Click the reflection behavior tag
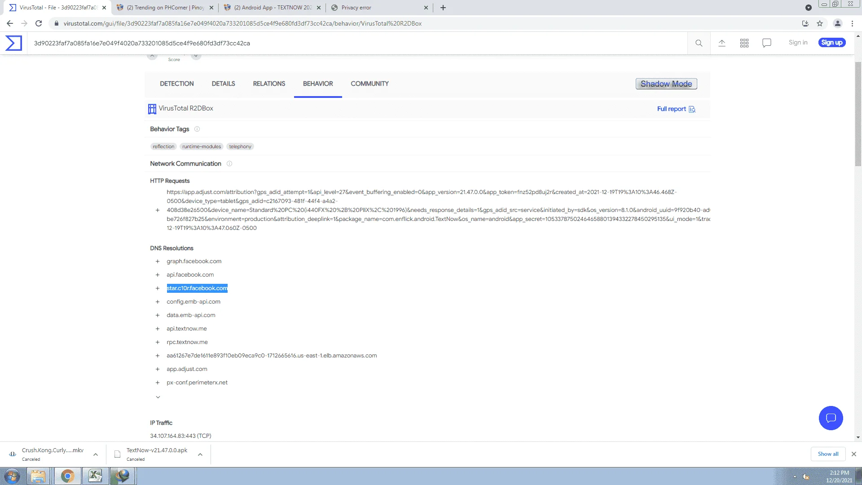862x485 pixels. click(163, 146)
